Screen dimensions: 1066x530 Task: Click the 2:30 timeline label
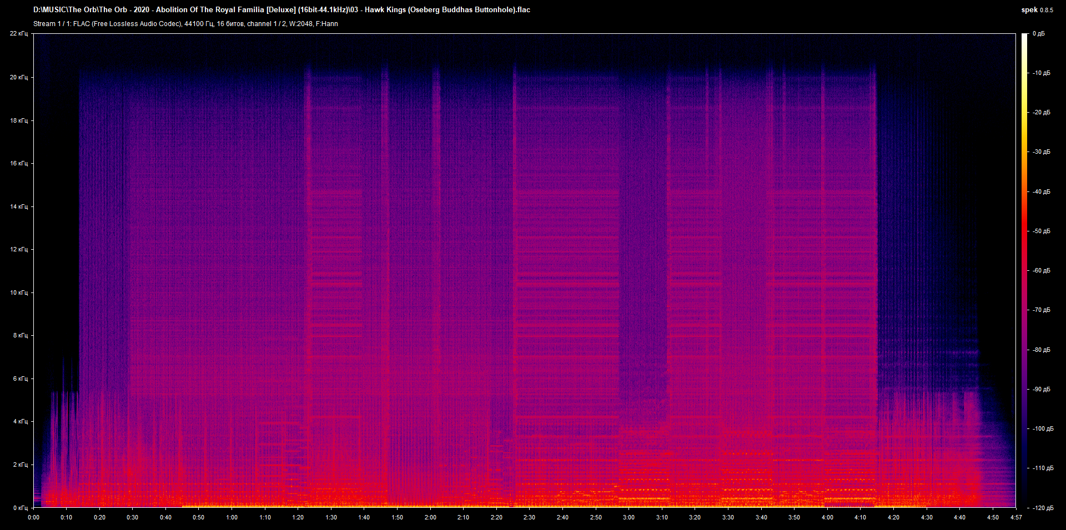(x=530, y=517)
